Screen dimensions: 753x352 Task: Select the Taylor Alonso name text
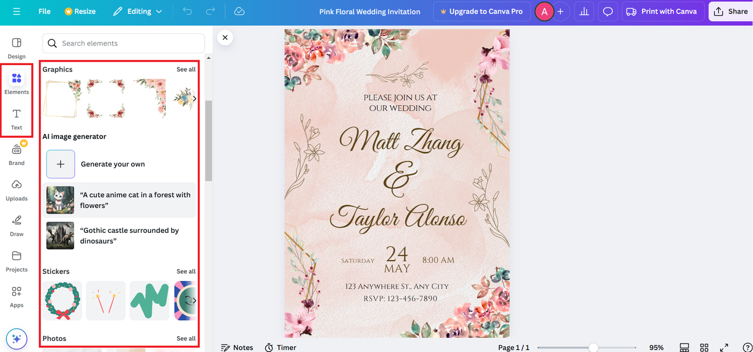[398, 216]
